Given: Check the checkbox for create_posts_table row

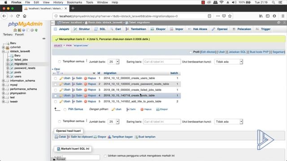Looking at the screenshot, I should click(x=56, y=96).
